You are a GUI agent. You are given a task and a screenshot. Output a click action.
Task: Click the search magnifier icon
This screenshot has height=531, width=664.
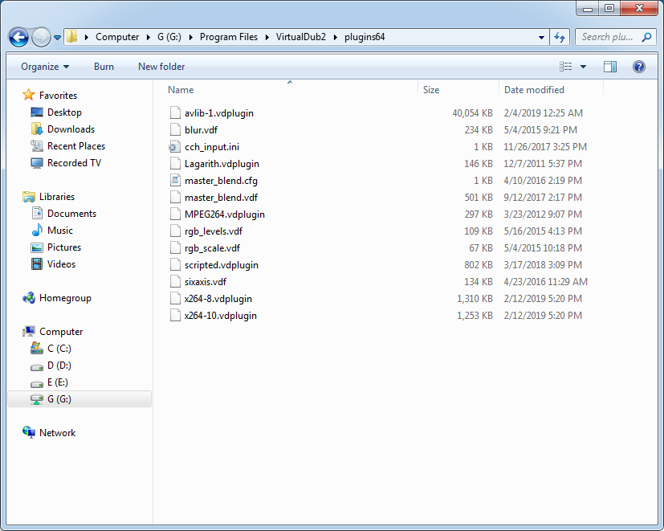(646, 37)
